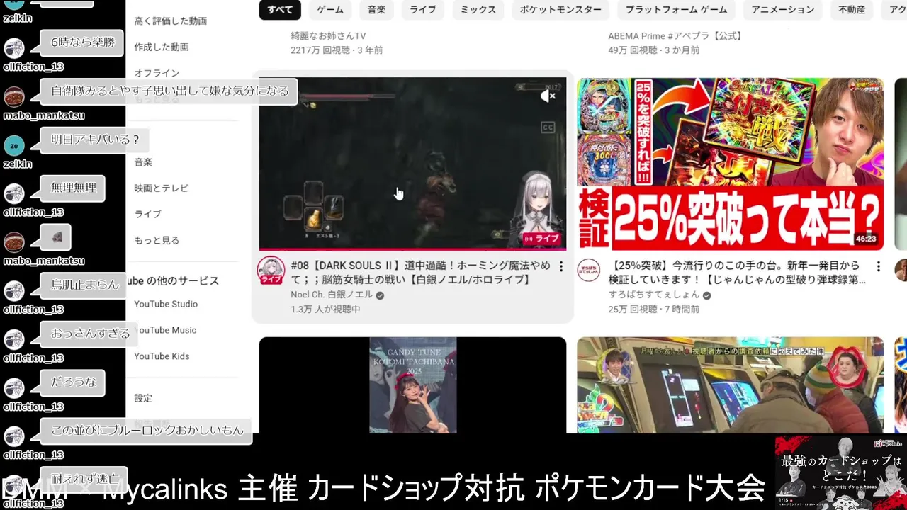Open 音楽 category in sidebar
Image resolution: width=907 pixels, height=510 pixels.
143,162
